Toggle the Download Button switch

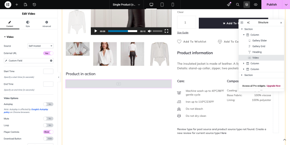pyautogui.click(x=48, y=139)
